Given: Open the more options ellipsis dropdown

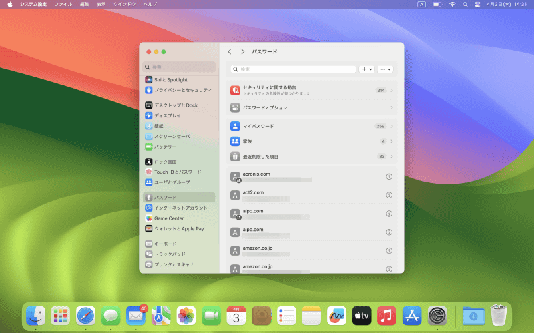Looking at the screenshot, I should (x=386, y=69).
